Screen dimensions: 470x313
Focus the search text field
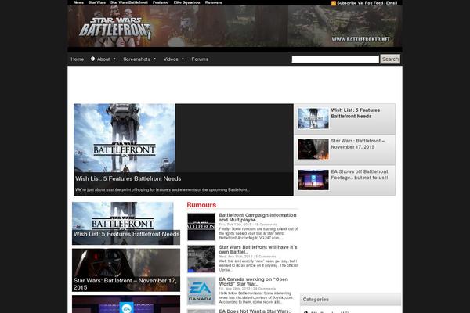pos(335,59)
